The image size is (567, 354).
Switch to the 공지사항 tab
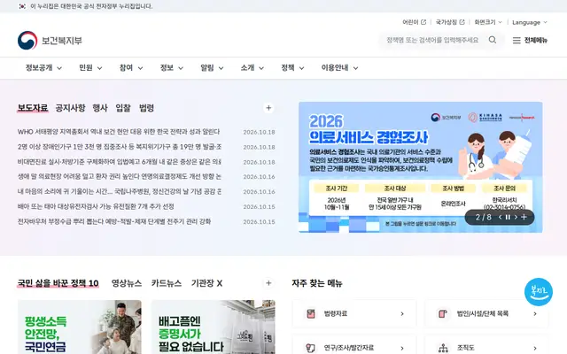(x=70, y=108)
